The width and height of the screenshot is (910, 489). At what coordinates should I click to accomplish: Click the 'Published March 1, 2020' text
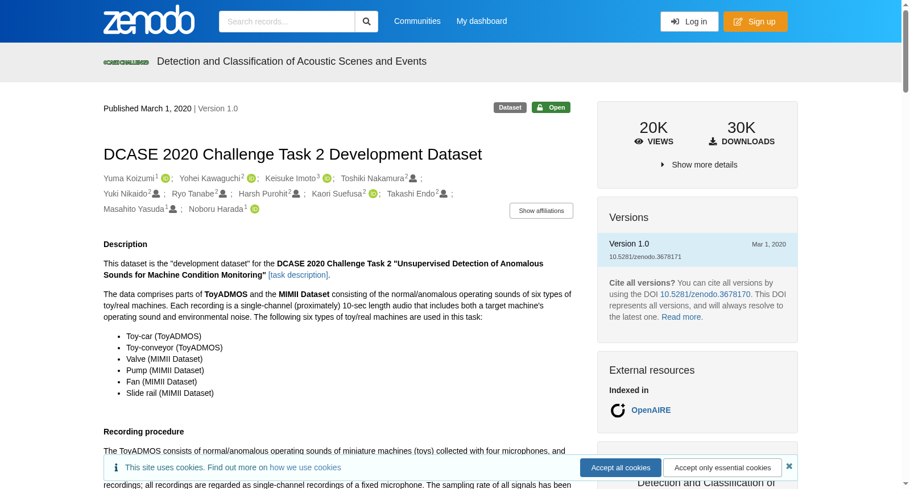[147, 108]
